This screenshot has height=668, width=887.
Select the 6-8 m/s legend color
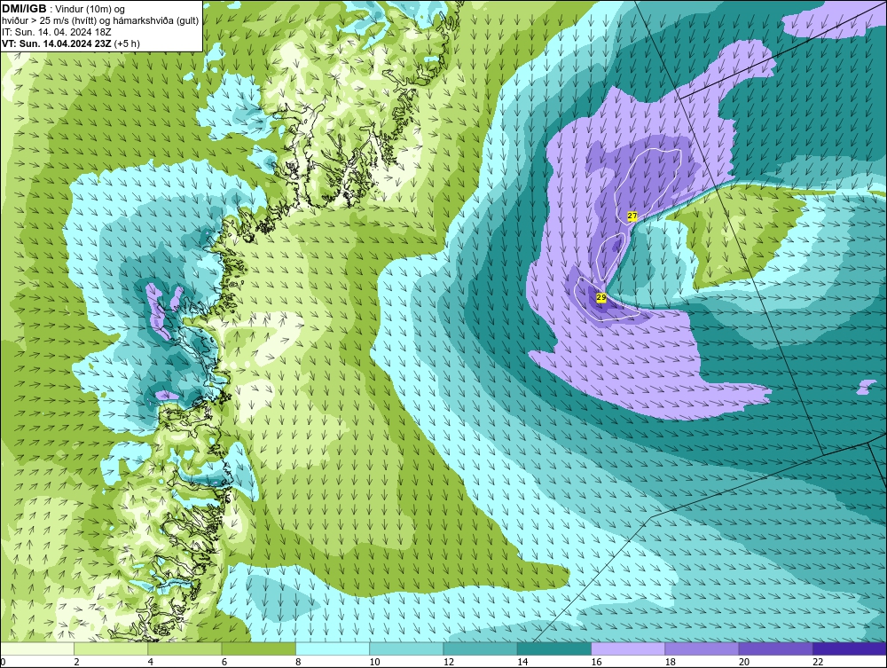(x=258, y=648)
